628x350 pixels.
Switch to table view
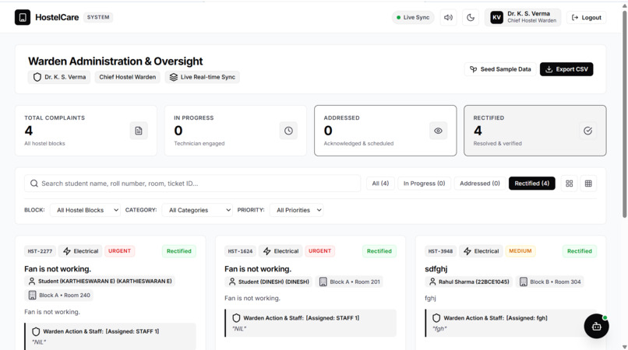(x=588, y=184)
